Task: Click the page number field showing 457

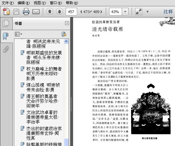Action: [71, 12]
